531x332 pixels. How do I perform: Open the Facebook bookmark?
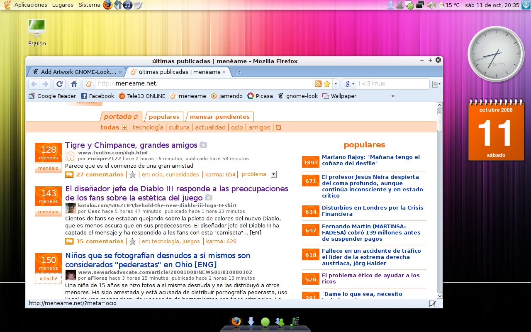[x=97, y=96]
